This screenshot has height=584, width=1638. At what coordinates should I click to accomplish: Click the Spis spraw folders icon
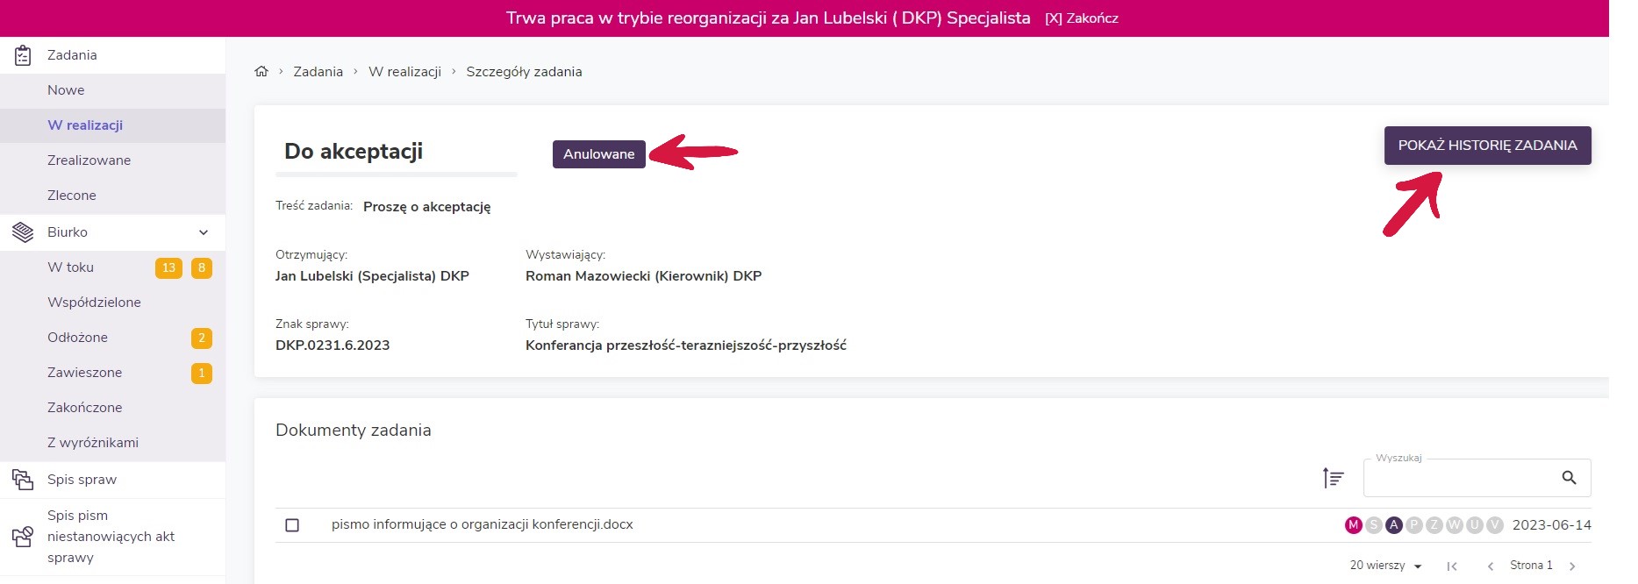click(23, 480)
